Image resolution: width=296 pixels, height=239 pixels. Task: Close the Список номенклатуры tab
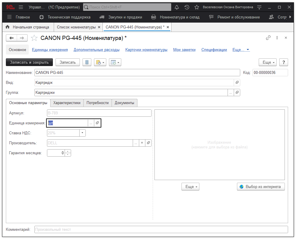tap(99, 27)
